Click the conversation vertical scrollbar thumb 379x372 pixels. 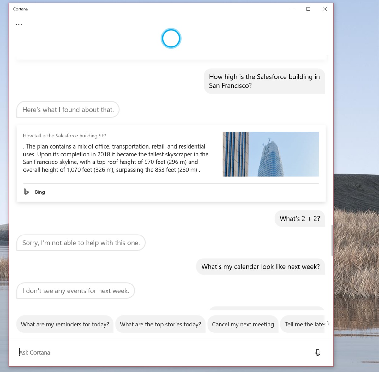[332, 241]
